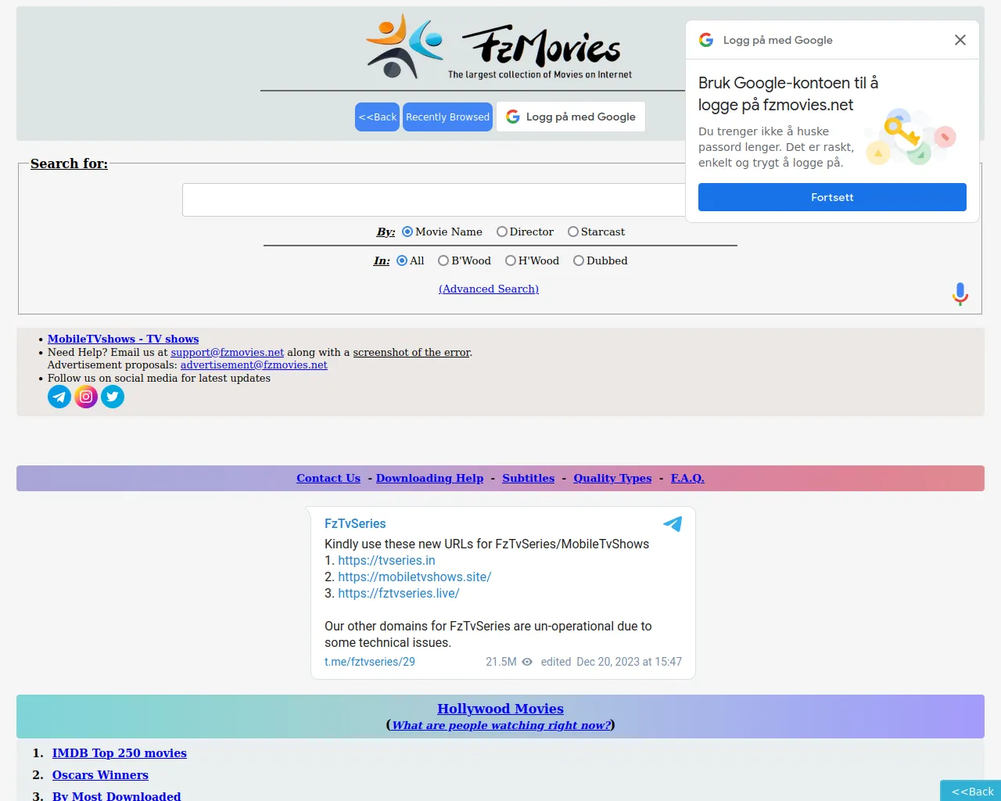
Task: Close the Google sign-in popup
Action: click(960, 40)
